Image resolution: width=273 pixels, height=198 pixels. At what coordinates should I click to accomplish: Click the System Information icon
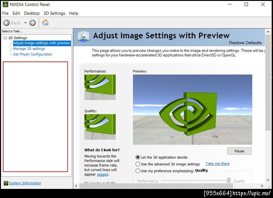click(x=6, y=183)
